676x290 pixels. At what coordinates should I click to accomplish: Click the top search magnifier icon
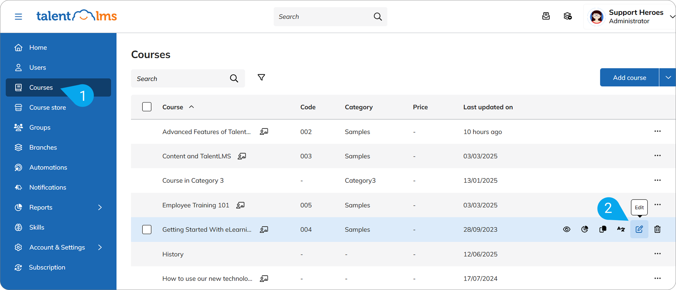tap(378, 17)
